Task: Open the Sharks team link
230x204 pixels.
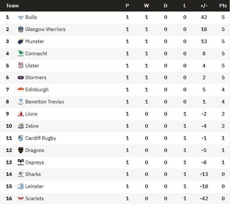Action: (33, 174)
